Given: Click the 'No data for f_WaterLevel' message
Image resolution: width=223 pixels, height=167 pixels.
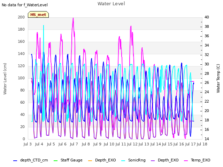Looking at the screenshot, I should click(25, 5).
